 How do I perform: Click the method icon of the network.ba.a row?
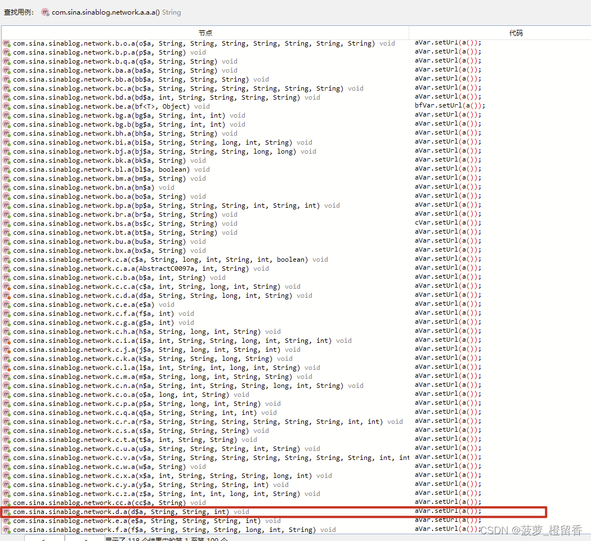coord(7,71)
